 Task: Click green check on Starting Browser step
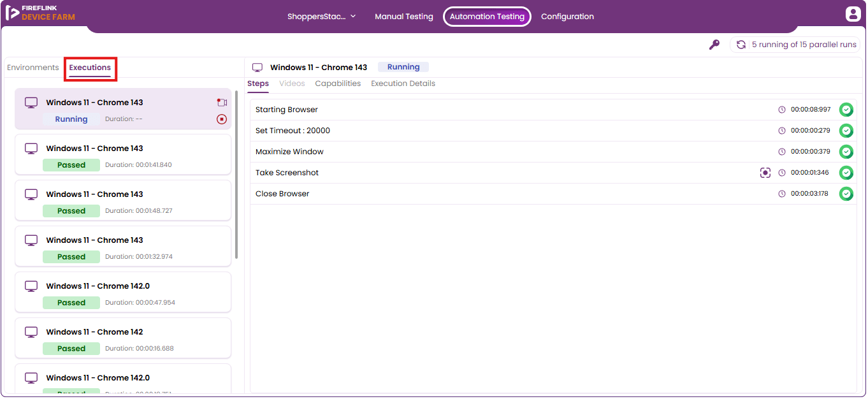tap(846, 110)
